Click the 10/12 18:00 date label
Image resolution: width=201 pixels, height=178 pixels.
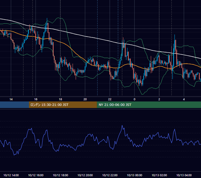pyautogui.click(x=60, y=175)
